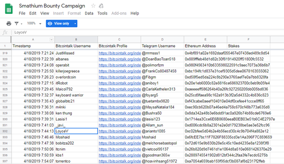Select the Bitcointalk Profile header cell
Image resolution: width=284 pixels, height=164 pixels.
[x=119, y=46]
